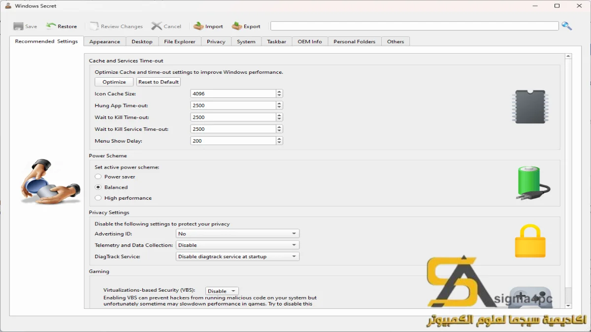Screen dimensions: 591x332
Task: Open the File Explorer tab
Action: click(x=180, y=42)
